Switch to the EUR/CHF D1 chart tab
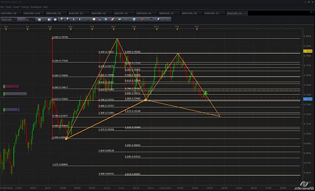 pyautogui.click(x=79, y=14)
